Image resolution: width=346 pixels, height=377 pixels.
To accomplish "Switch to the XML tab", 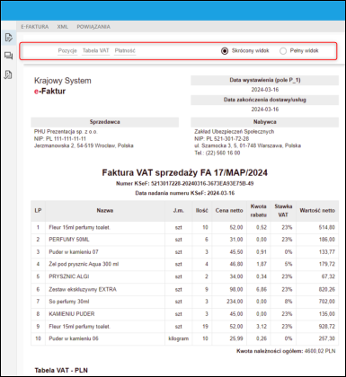I will pos(63,27).
